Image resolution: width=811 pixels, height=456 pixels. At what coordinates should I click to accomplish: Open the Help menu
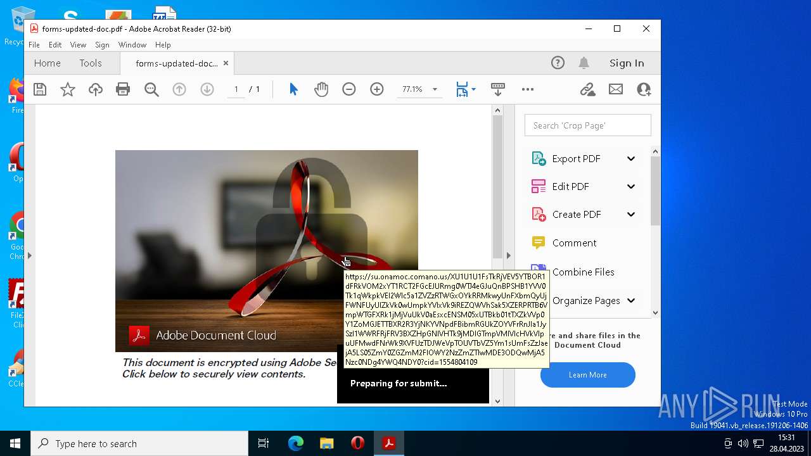(163, 45)
